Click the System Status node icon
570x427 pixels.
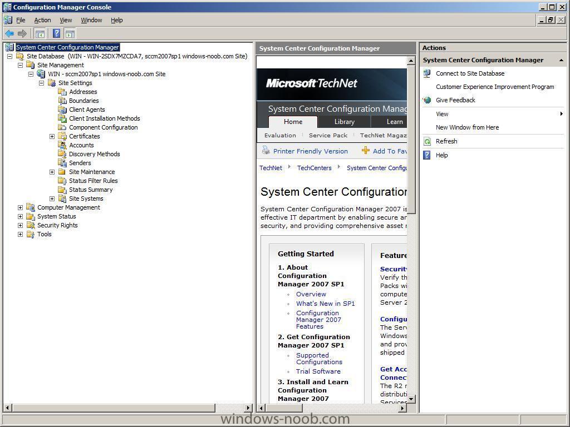[x=31, y=216]
